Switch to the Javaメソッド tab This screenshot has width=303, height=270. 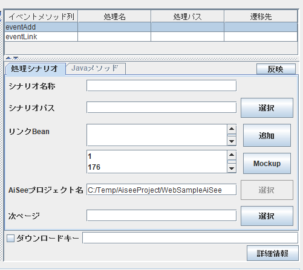tap(95, 68)
